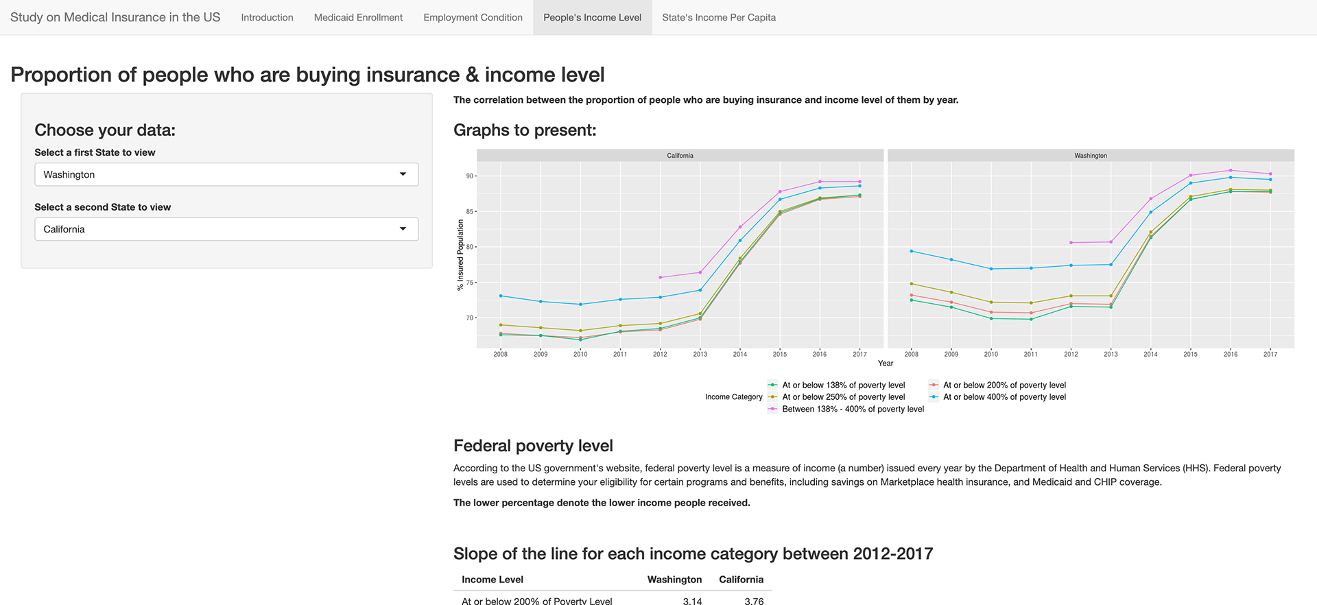This screenshot has height=605, width=1317.
Task: Click the Washington chart panel header
Action: pos(1091,156)
